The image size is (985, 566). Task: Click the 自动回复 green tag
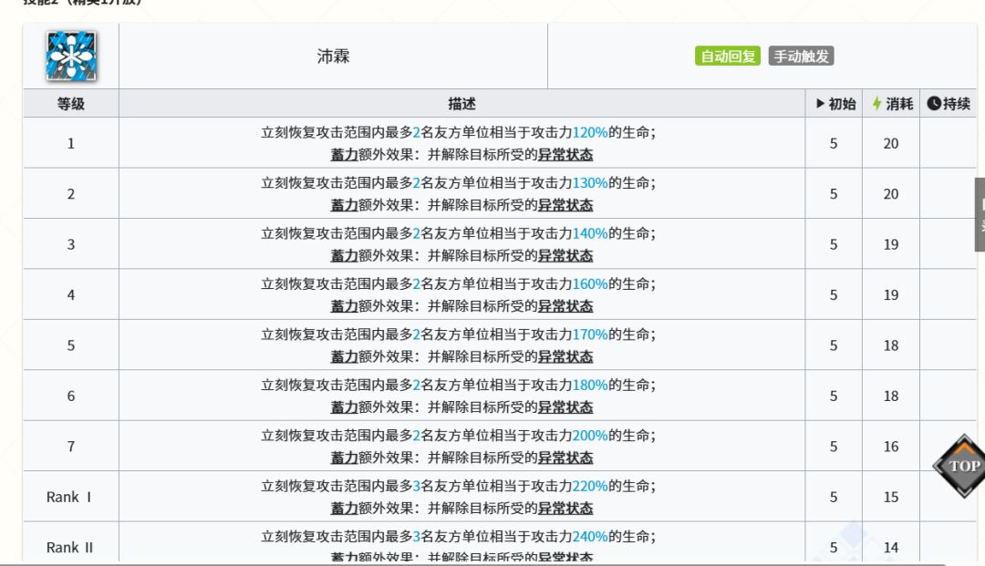pos(728,57)
